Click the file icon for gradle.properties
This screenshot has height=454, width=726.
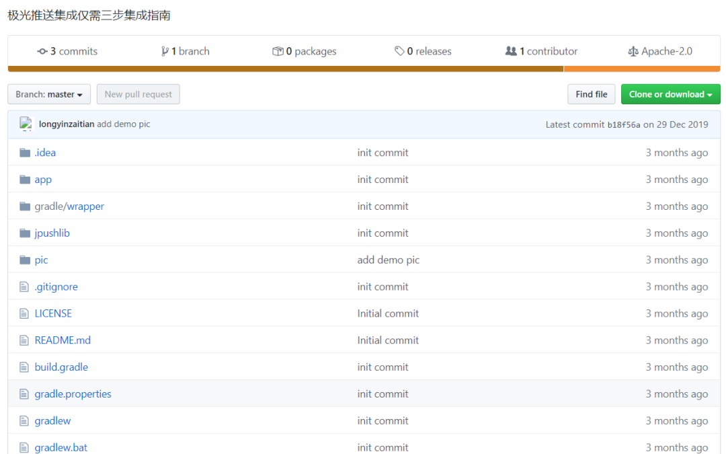[x=24, y=394]
